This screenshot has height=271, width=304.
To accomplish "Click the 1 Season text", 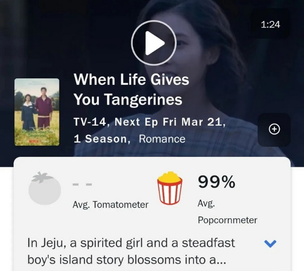I will (100, 139).
